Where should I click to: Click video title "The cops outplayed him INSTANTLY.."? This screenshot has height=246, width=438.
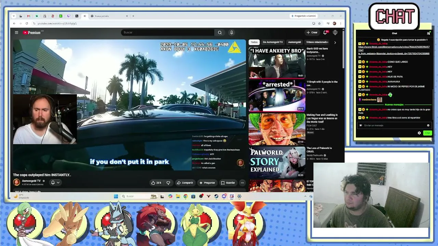(x=42, y=175)
